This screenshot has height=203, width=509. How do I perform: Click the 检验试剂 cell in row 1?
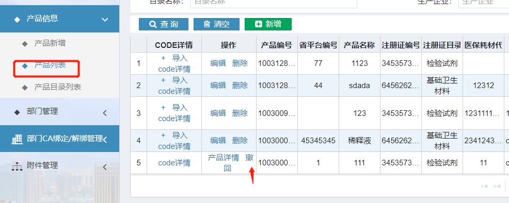(x=442, y=63)
